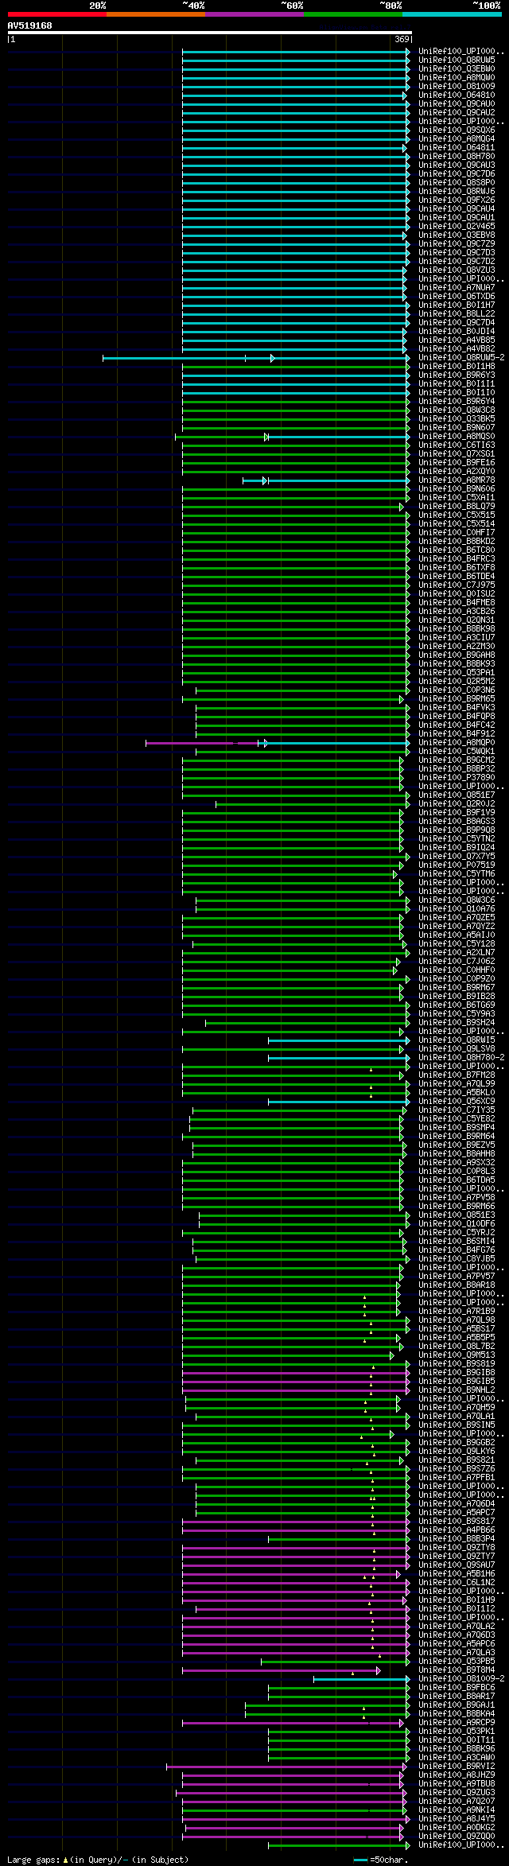The width and height of the screenshot is (509, 1866).
Task: Select label UniRef100_B9RVI2
Action: [x=457, y=1766]
